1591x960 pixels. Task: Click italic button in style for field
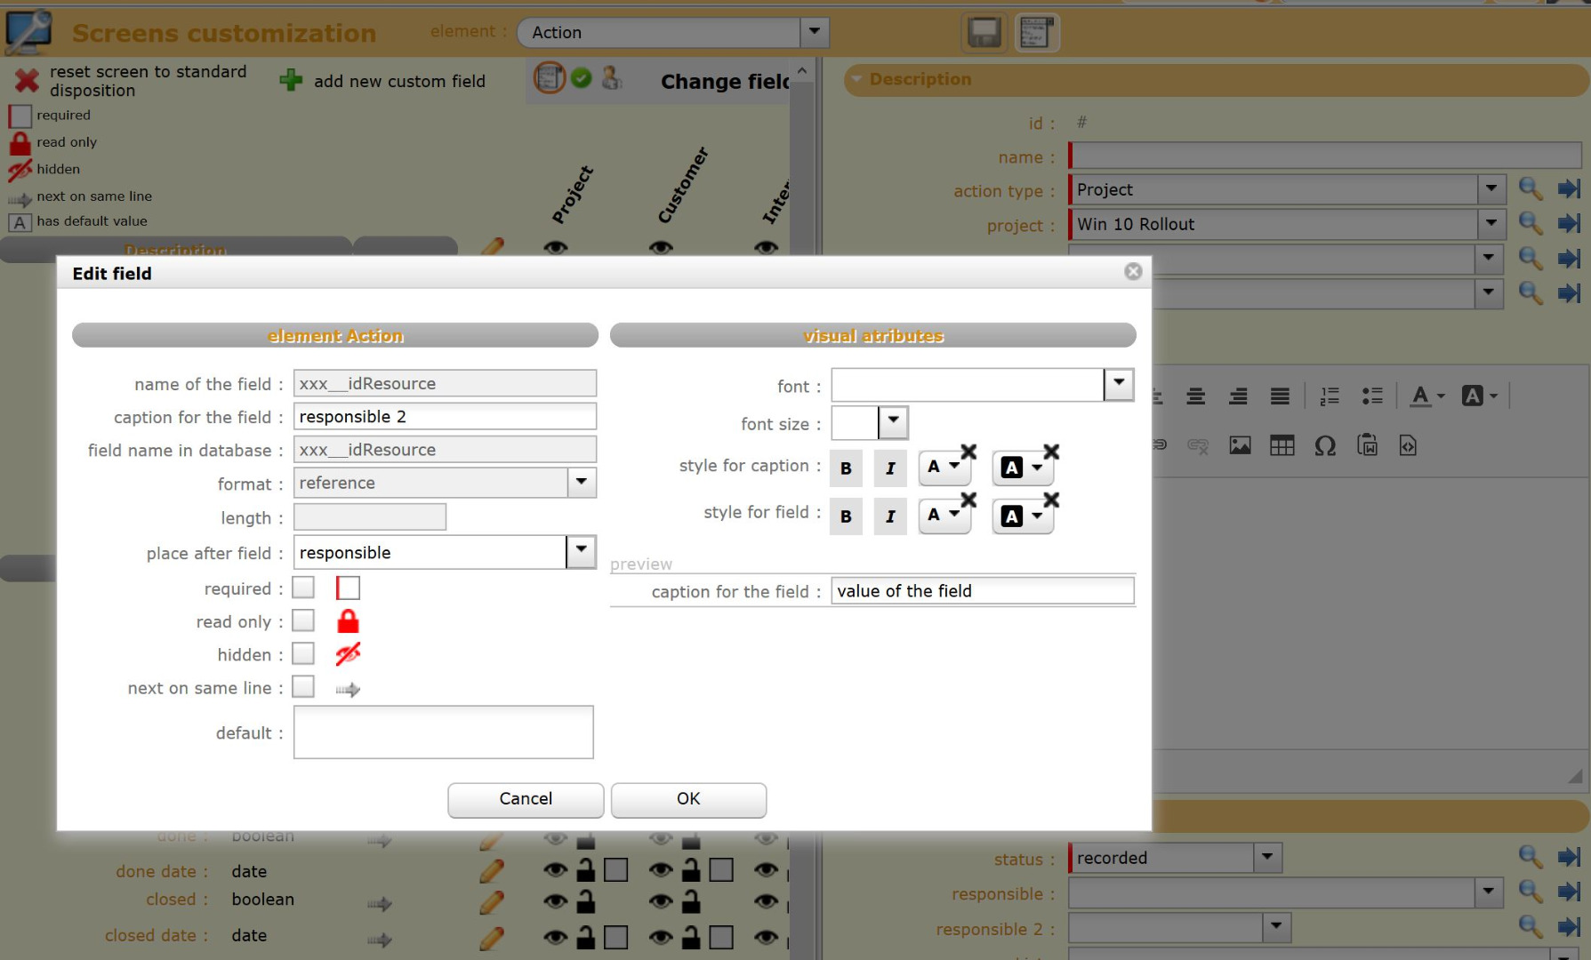click(x=890, y=516)
